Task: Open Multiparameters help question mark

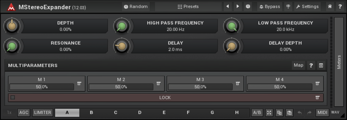Action: point(311,65)
